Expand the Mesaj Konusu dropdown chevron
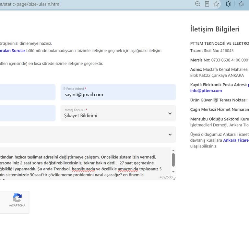Image resolution: width=249 pixels, height=249 pixels. pyautogui.click(x=170, y=113)
